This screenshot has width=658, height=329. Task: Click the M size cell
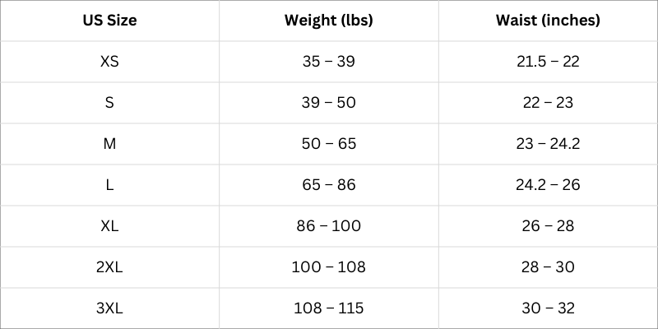pos(109,144)
